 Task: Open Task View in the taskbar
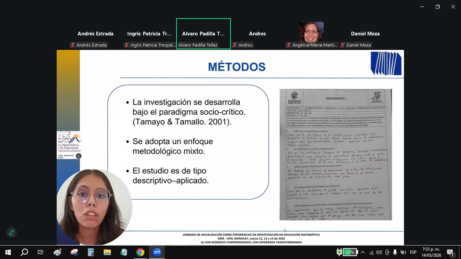(x=40, y=252)
